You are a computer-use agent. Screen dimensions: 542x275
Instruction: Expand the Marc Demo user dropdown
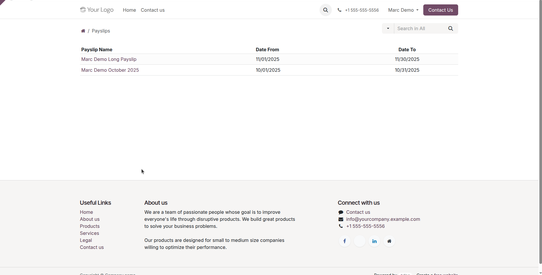403,10
